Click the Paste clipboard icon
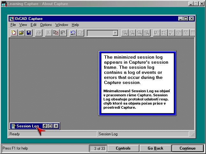The width and height of the screenshot is (206, 154). 63,33
